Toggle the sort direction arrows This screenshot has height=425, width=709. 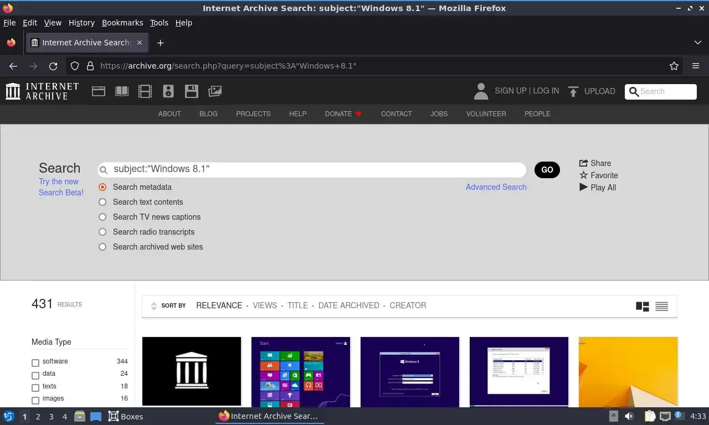click(154, 306)
